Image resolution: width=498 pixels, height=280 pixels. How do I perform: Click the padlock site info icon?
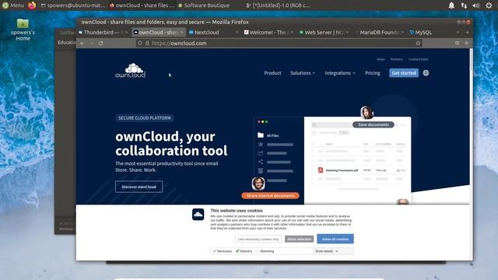click(x=147, y=44)
